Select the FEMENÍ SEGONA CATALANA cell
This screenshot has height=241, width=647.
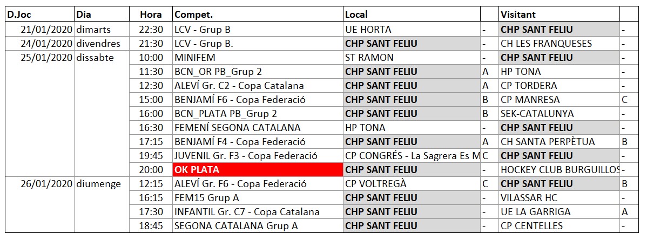pyautogui.click(x=258, y=128)
